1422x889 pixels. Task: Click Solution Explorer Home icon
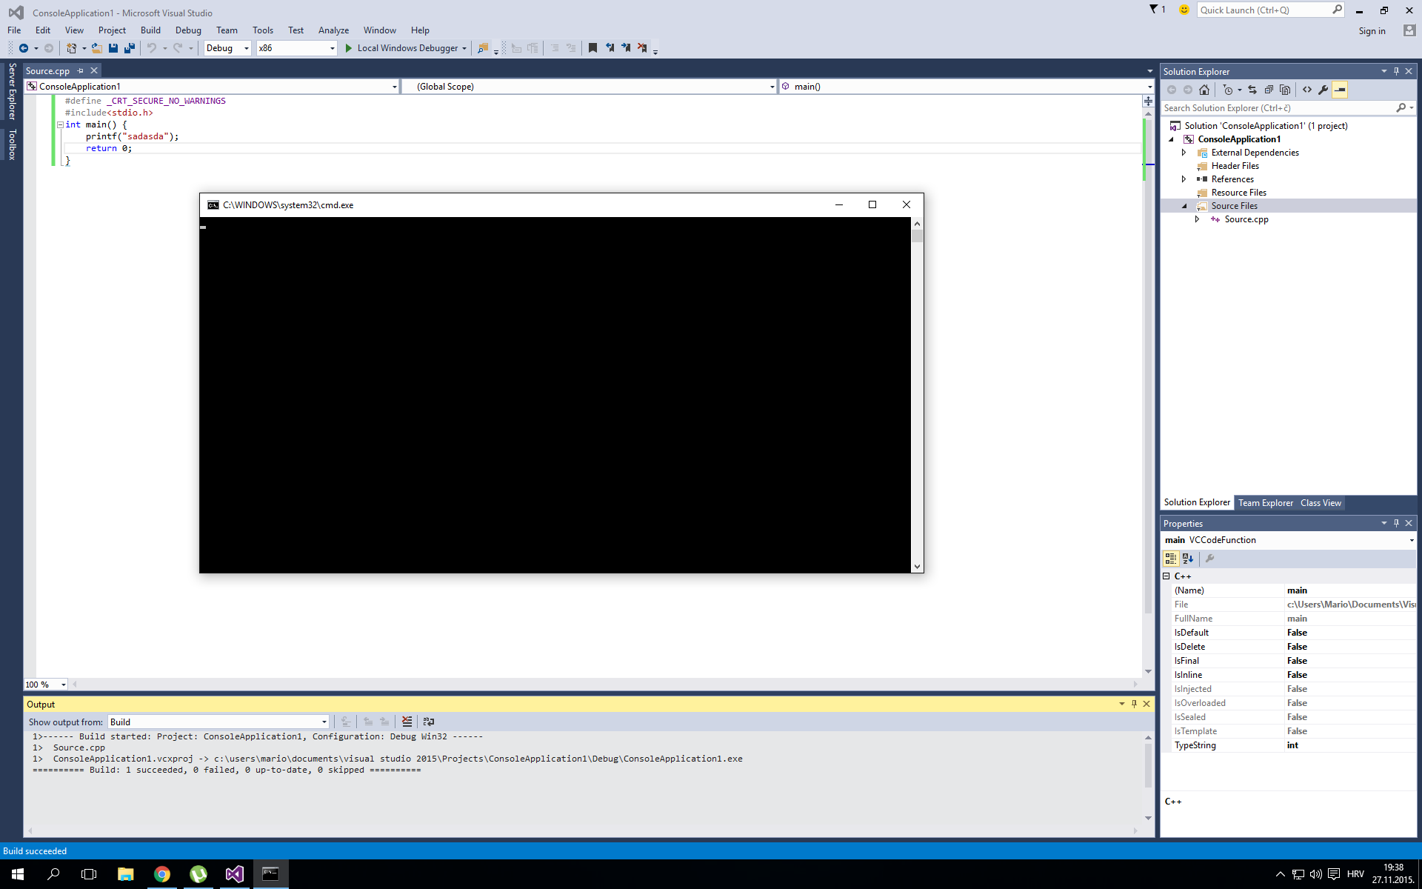point(1204,90)
